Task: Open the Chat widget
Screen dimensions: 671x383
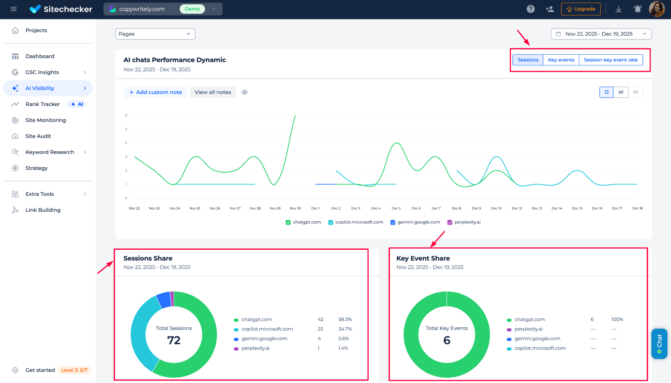Action: (659, 343)
